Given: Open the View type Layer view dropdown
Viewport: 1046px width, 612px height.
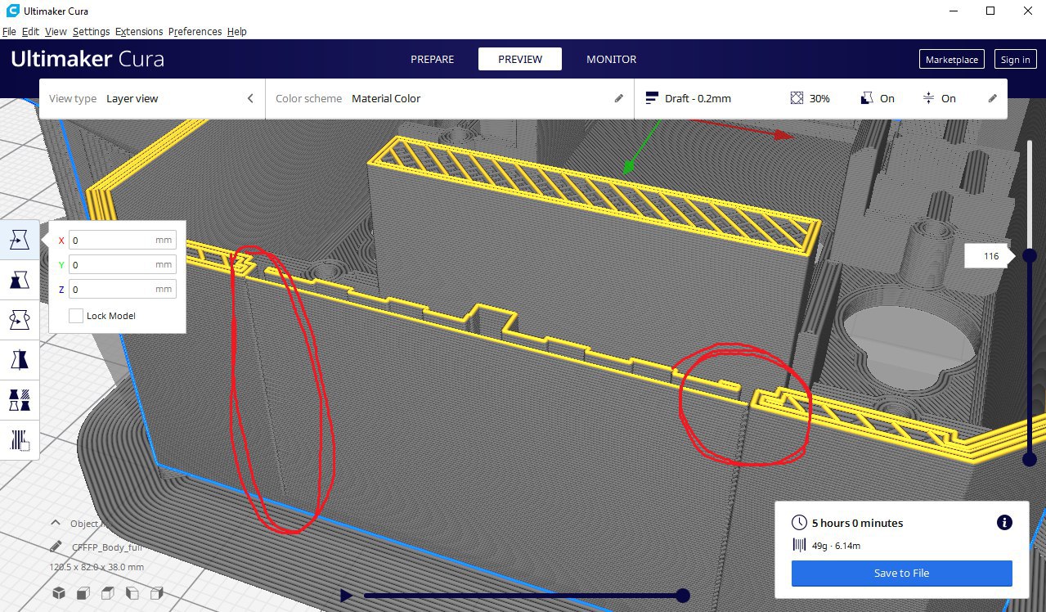Looking at the screenshot, I should click(x=152, y=98).
